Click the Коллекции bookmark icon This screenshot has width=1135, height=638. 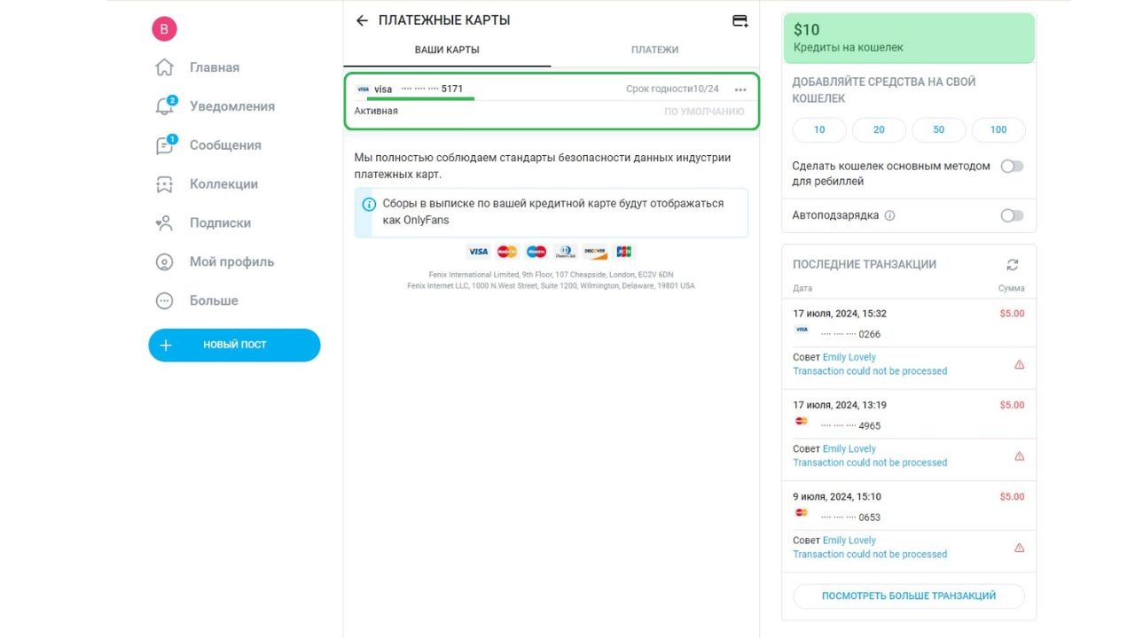coord(164,184)
